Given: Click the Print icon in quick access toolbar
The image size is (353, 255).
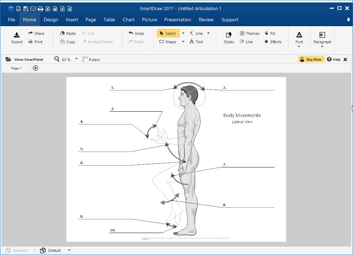Looking at the screenshot, I should click(x=40, y=8).
